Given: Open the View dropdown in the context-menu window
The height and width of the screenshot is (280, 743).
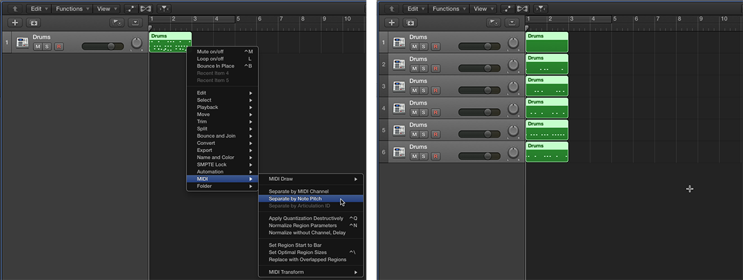Looking at the screenshot, I should coord(106,9).
